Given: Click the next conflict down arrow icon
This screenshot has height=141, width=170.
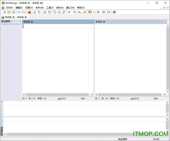Looking at the screenshot, I should (x=45, y=12).
